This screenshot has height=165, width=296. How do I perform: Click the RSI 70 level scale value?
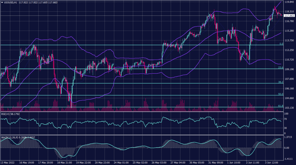tap(286, 119)
